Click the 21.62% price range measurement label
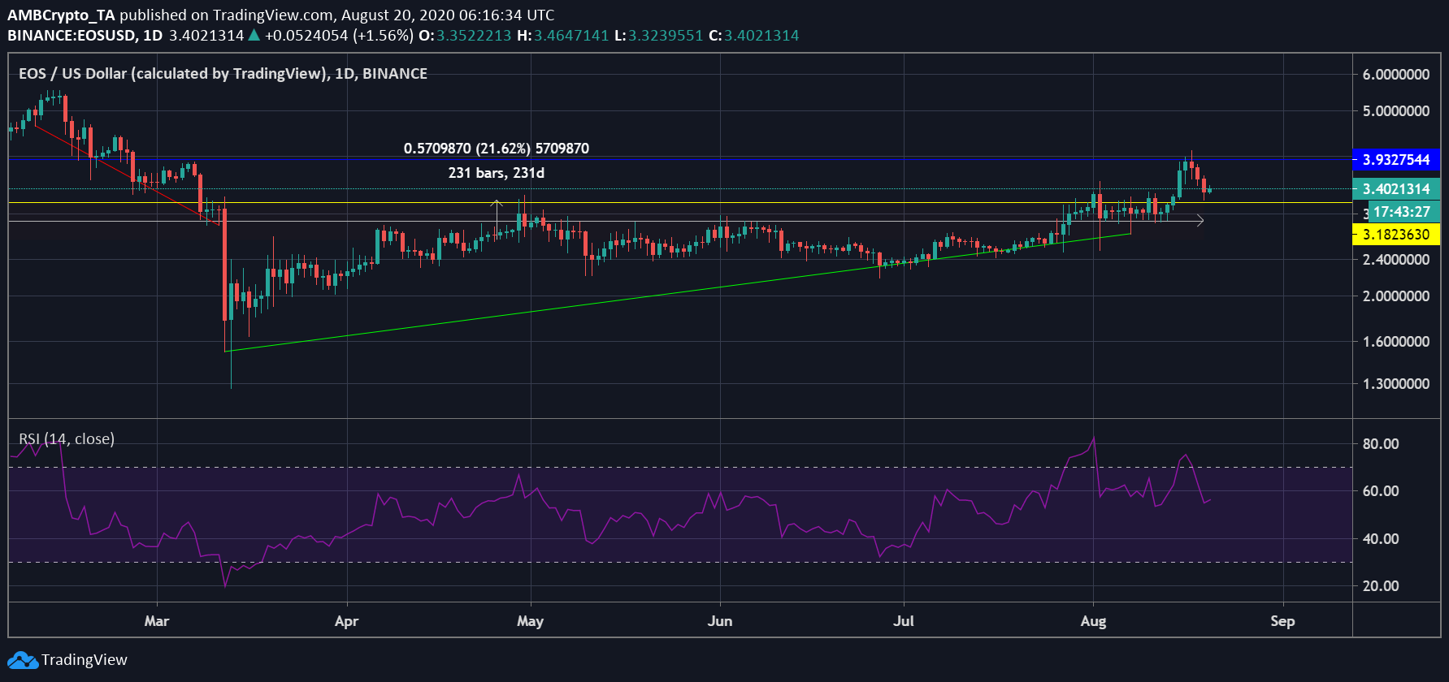This screenshot has width=1449, height=682. coord(496,149)
